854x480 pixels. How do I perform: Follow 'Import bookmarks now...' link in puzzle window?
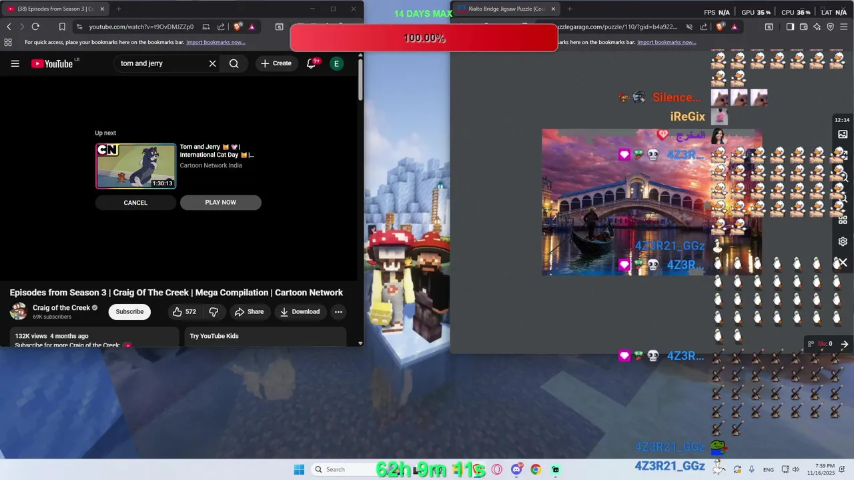tap(667, 42)
